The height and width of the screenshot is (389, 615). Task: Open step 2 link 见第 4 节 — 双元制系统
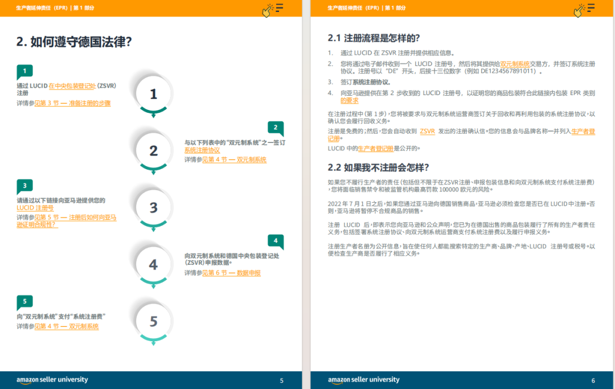click(x=234, y=159)
